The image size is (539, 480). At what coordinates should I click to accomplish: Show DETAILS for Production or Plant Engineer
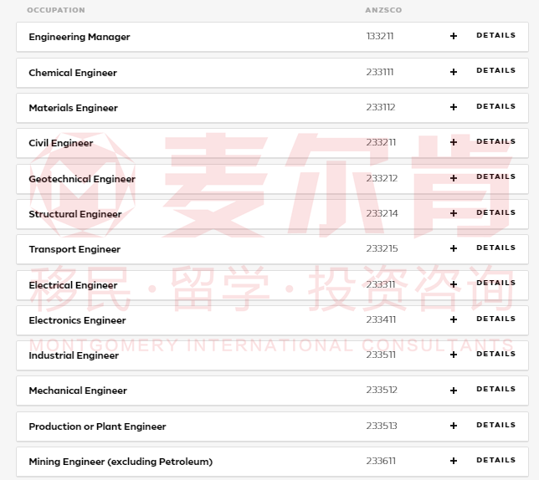point(495,425)
